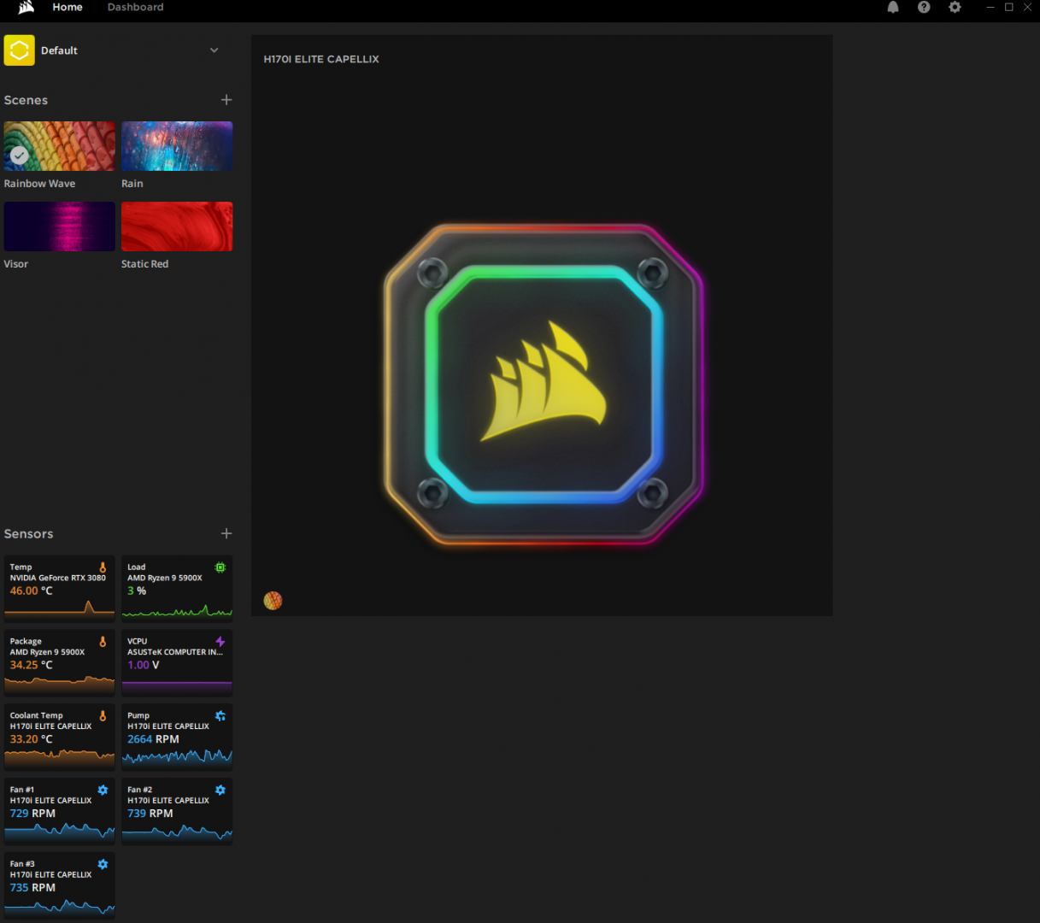Click the yellow Default profile icon
1040x923 pixels.
19,50
